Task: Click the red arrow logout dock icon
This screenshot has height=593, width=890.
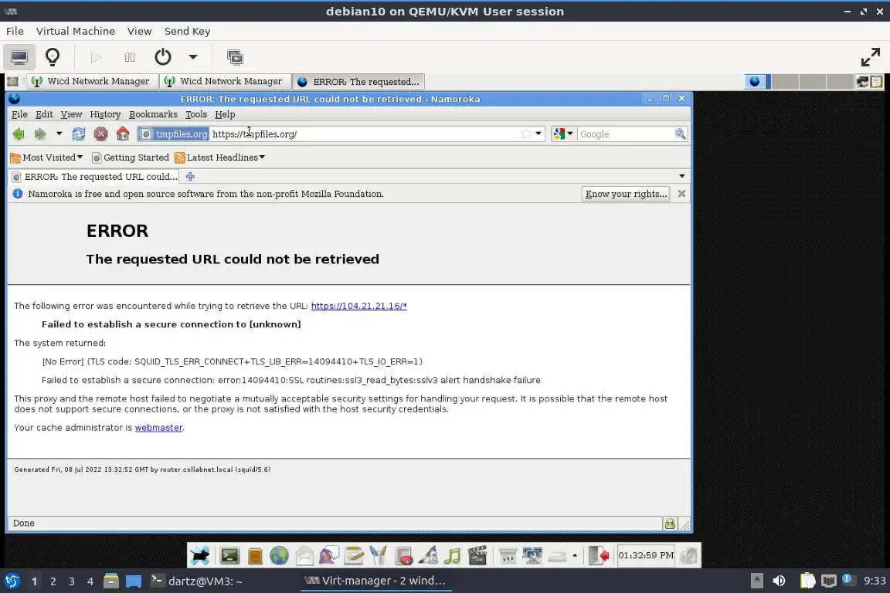Action: (x=600, y=555)
